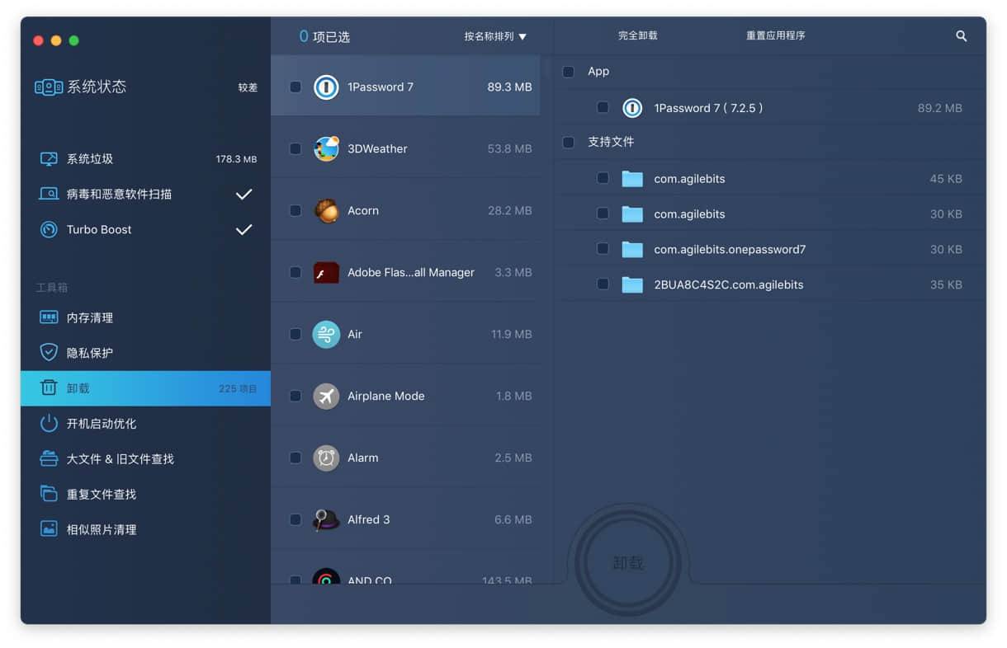Click the 3.3 MB size of Adobe Flash
Screen dimensions: 1007x648
(x=513, y=273)
